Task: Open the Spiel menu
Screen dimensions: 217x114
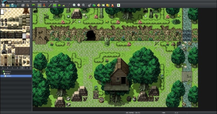Action: coord(51,1)
